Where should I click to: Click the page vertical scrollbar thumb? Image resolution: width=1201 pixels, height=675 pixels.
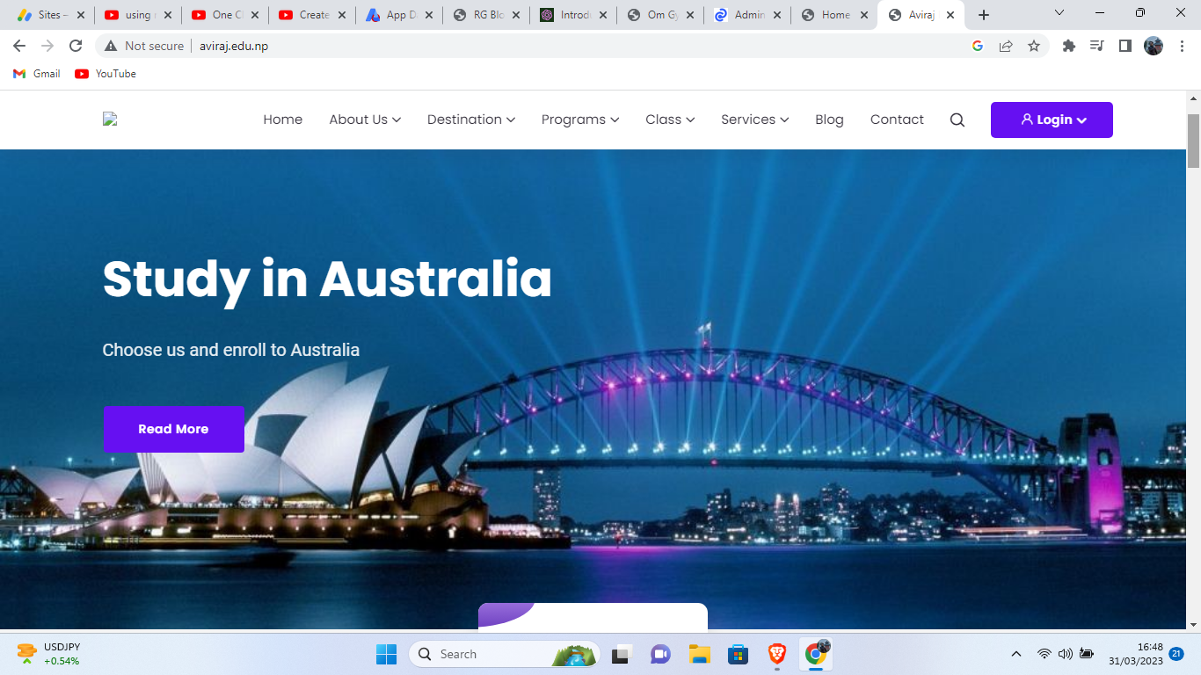coord(1193,141)
